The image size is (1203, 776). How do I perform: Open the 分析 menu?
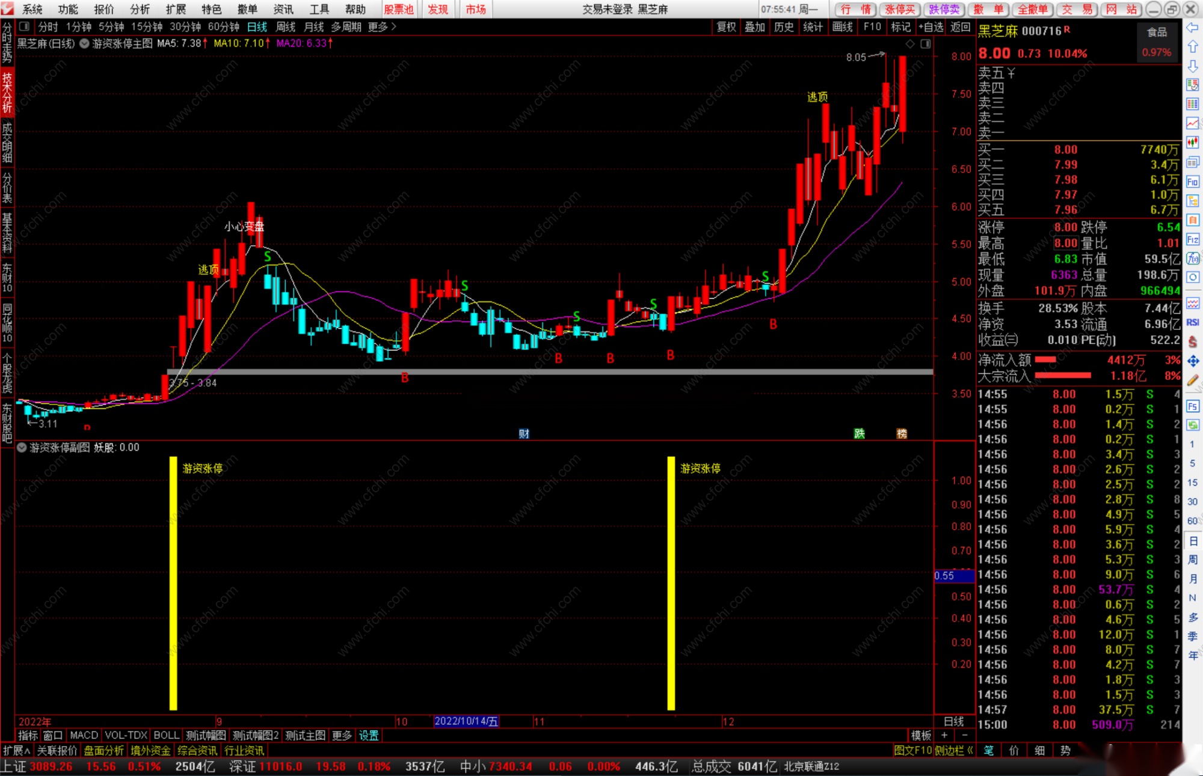[140, 9]
